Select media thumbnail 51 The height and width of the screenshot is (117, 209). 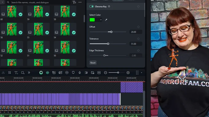click(38, 47)
